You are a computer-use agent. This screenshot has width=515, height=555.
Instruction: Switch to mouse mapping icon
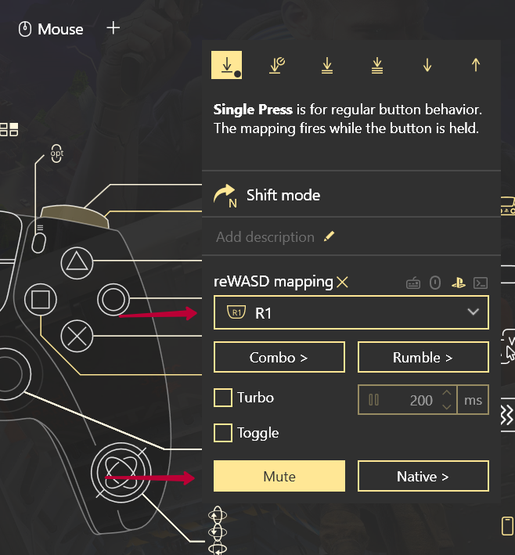435,283
